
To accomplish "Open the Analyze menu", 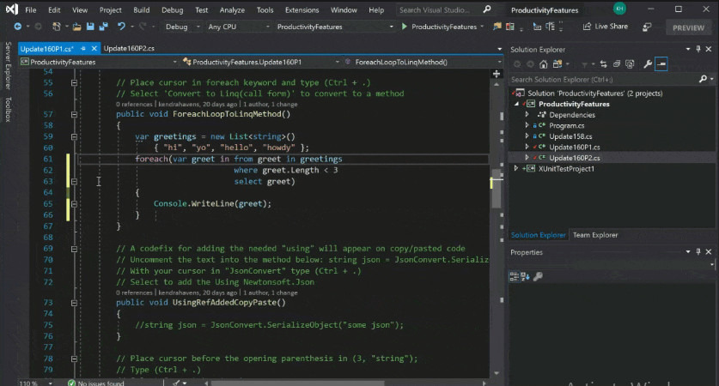I will (233, 9).
